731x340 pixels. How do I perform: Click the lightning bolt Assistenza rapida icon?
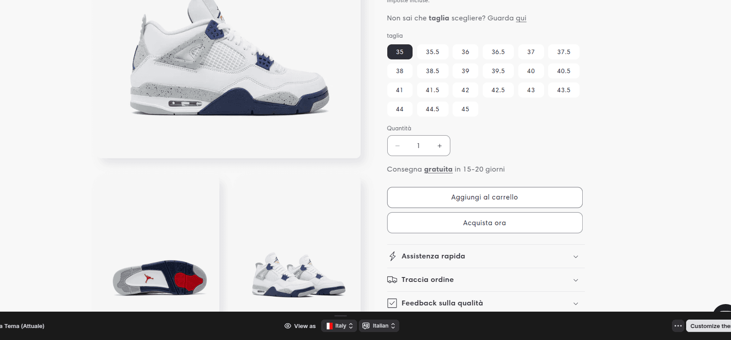click(392, 256)
